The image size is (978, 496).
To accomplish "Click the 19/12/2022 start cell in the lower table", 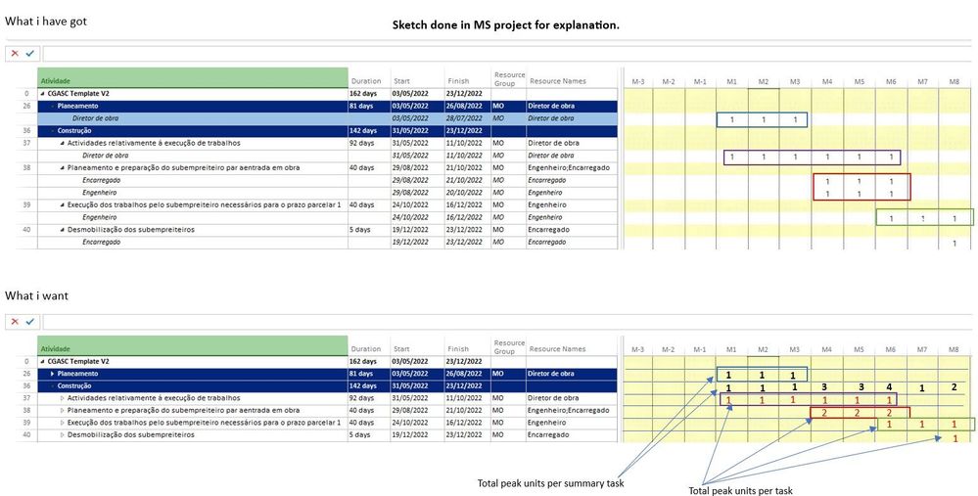I will pos(417,435).
